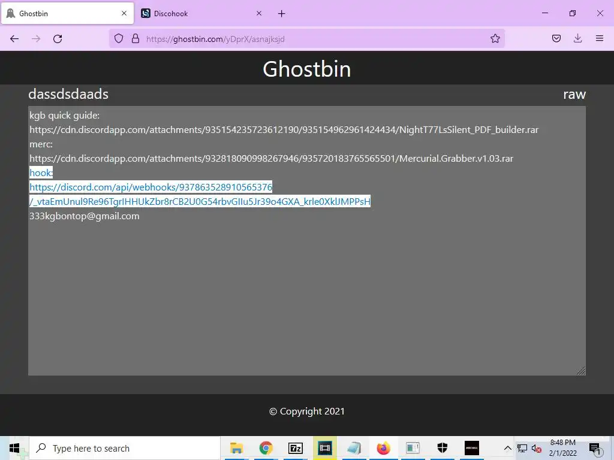Click the NightT77LsSilent_PDF_builder.rar URL line
Viewport: 614px width, 460px height.
(284, 130)
